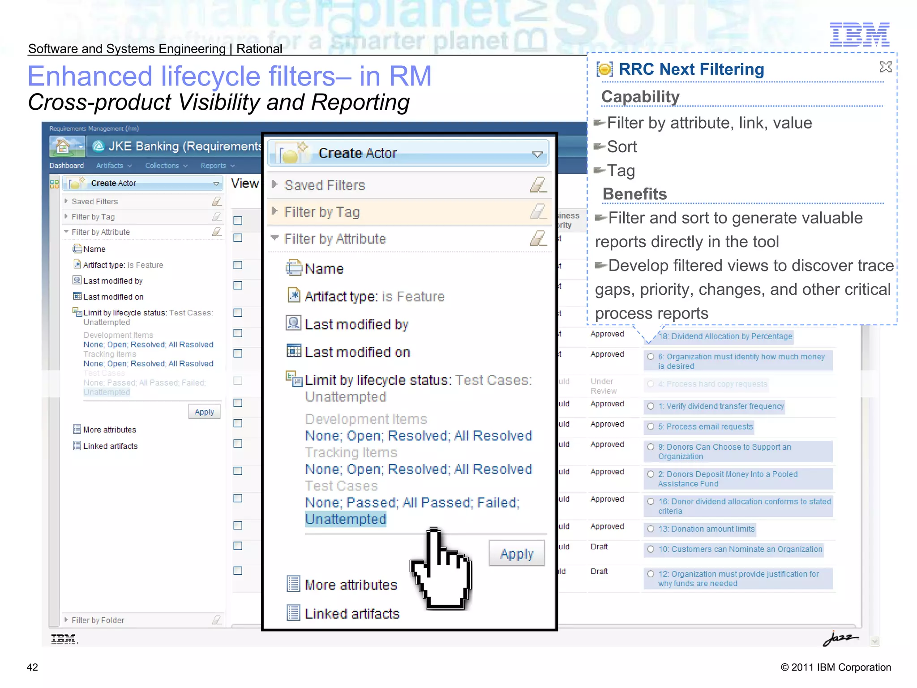Check the row checkbox beside Last modified by
917x688 pixels.
click(x=238, y=285)
